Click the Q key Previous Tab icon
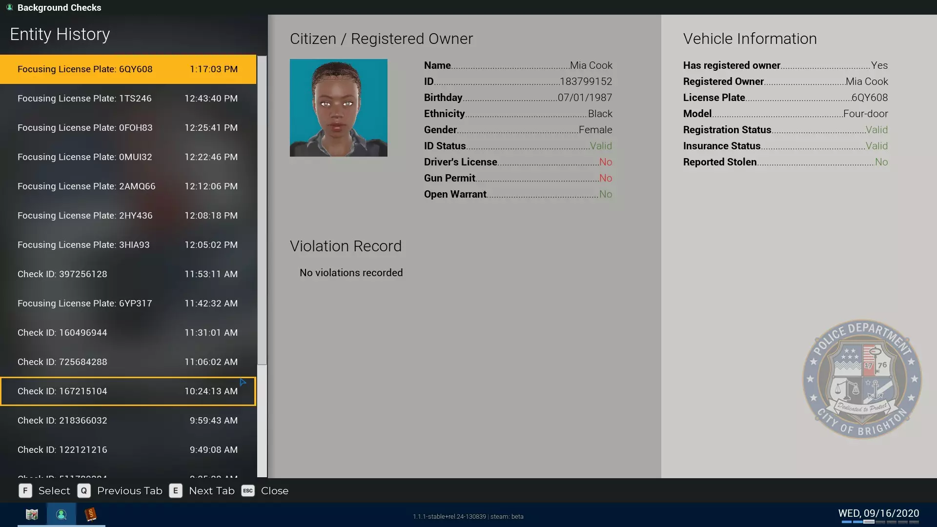 [84, 491]
